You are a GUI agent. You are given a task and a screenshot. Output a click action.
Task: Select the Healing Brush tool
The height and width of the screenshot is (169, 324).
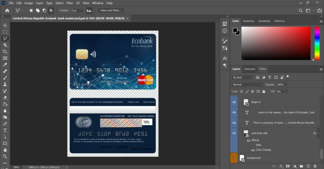(x=5, y=71)
